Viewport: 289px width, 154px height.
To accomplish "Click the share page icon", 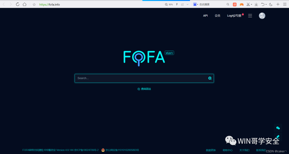I will tap(182, 5).
